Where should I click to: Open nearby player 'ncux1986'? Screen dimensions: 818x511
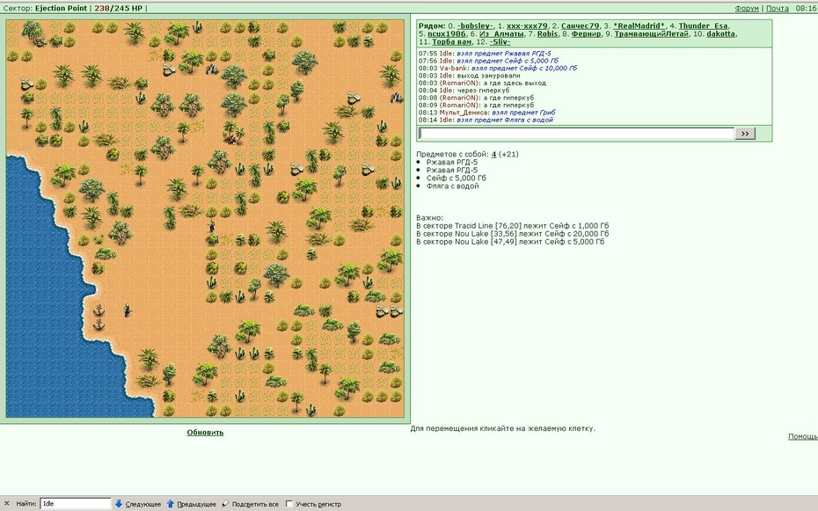point(446,34)
